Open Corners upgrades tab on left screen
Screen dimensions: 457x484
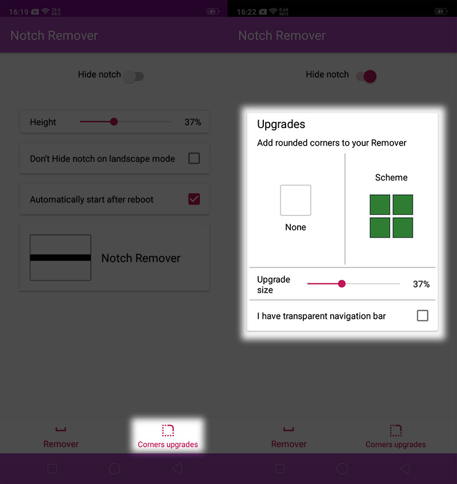(168, 436)
